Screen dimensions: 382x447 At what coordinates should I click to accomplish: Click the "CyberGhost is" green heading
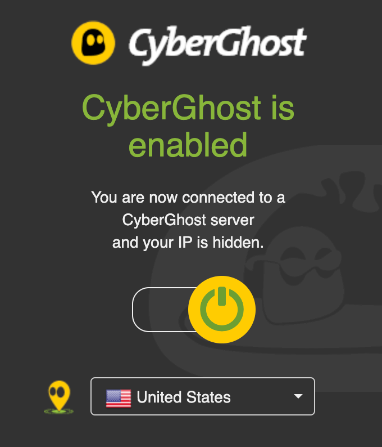188,108
